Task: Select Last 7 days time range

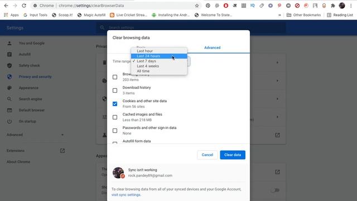Action: (159, 61)
